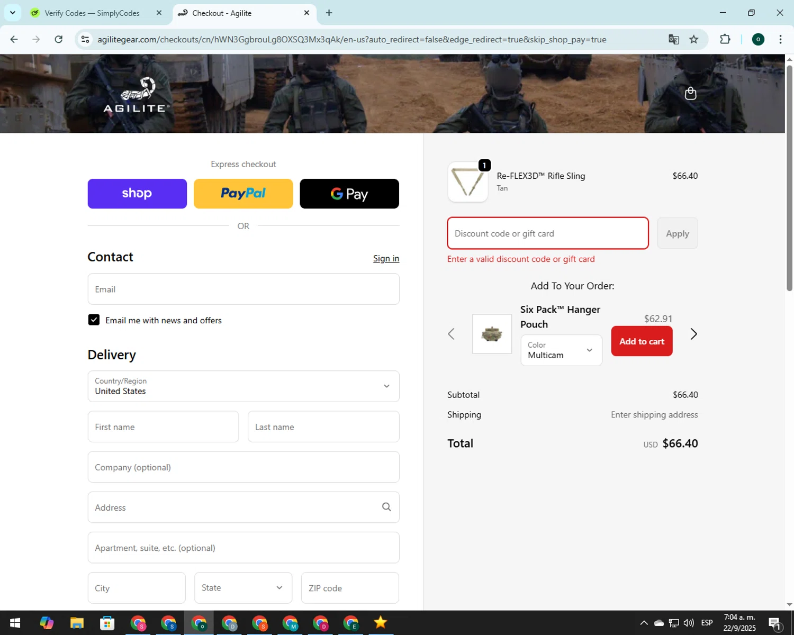Click the City field
The image size is (794, 635).
(137, 588)
